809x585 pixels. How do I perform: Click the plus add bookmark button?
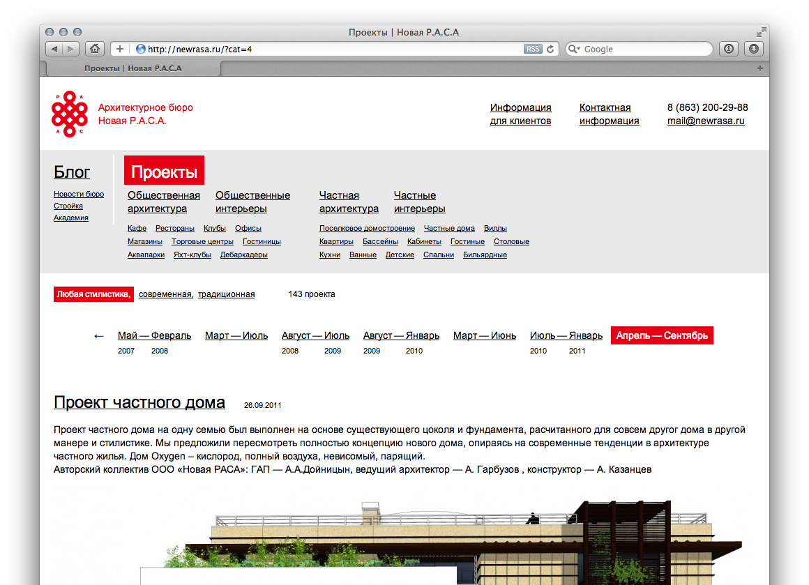tap(120, 49)
